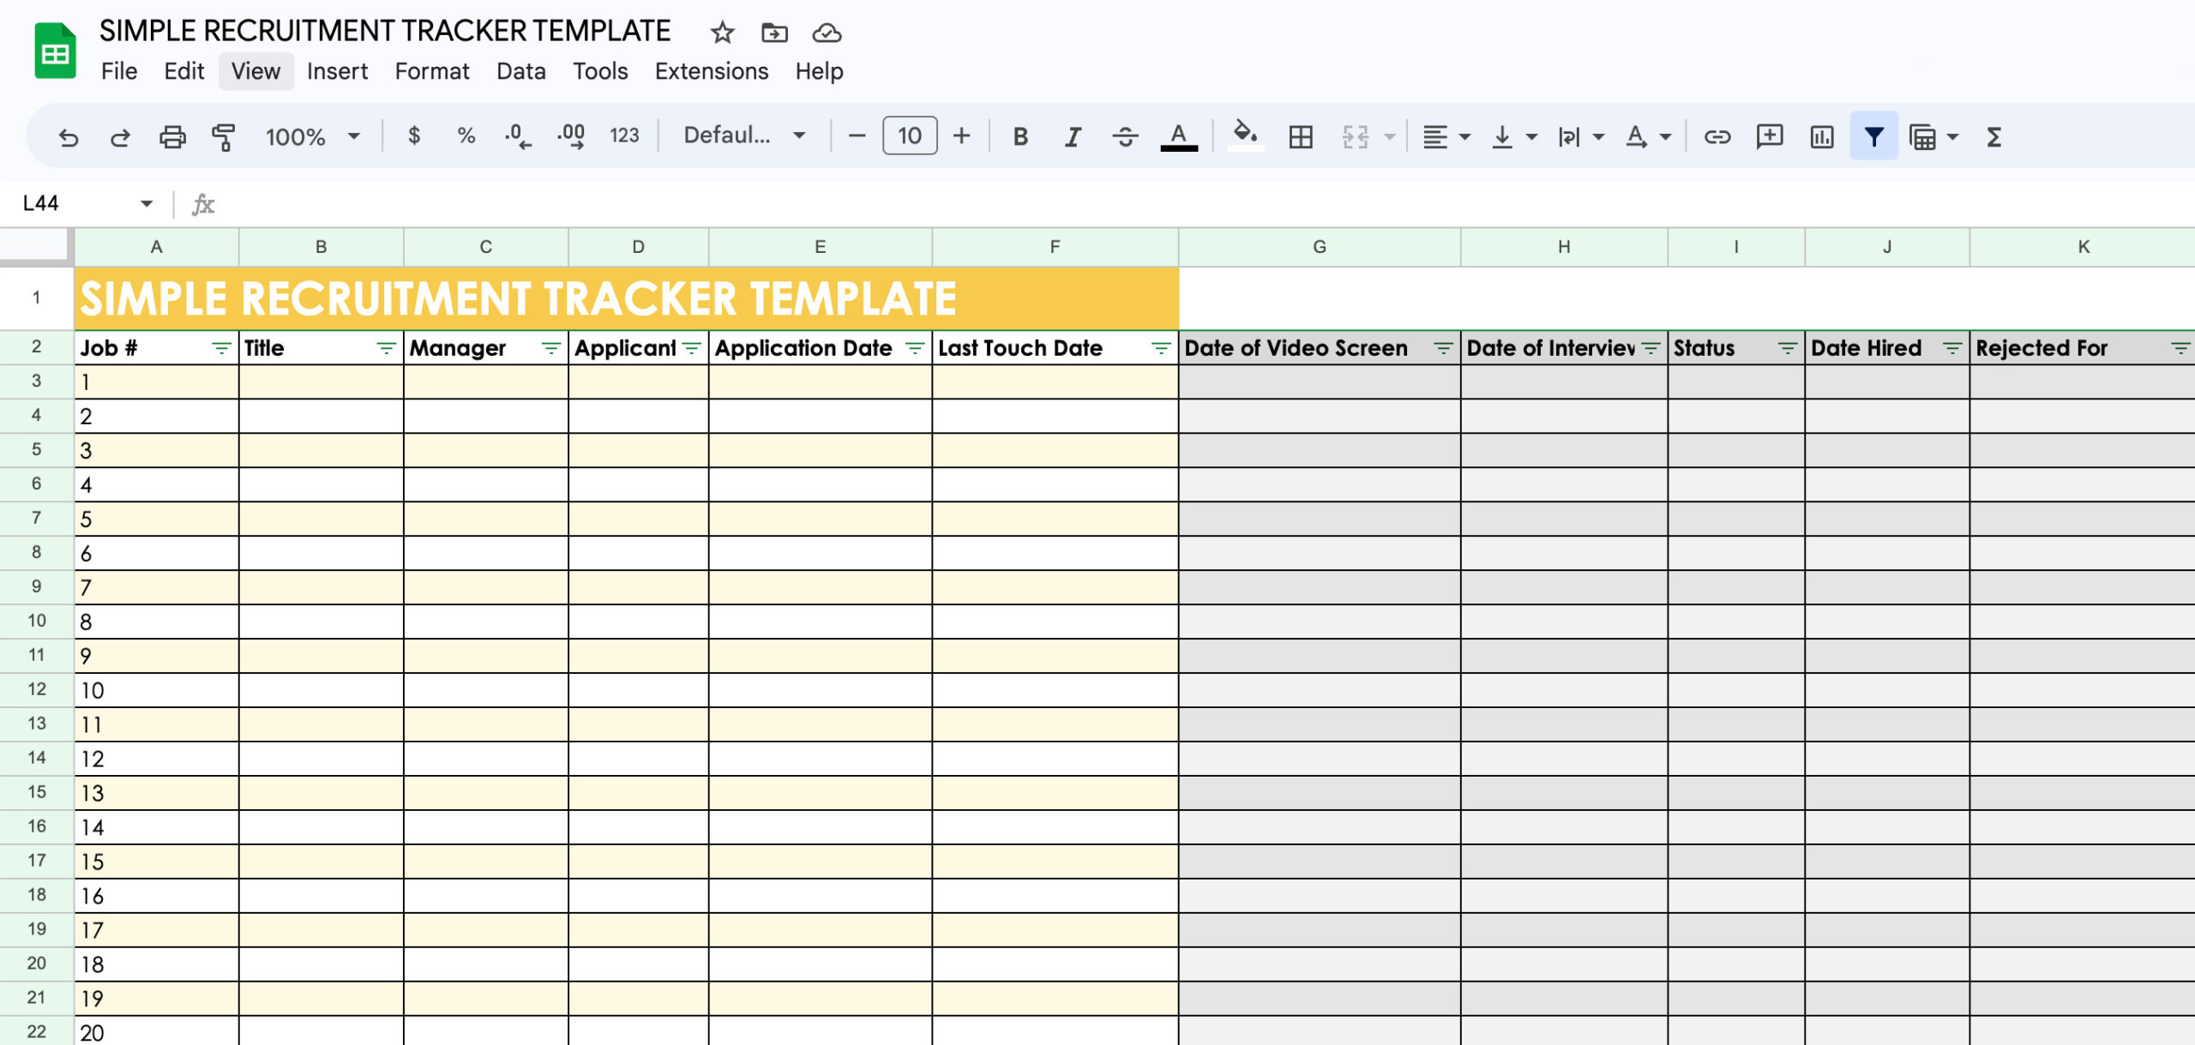This screenshot has height=1045, width=2195.
Task: Increase font size with plus button
Action: [x=962, y=136]
